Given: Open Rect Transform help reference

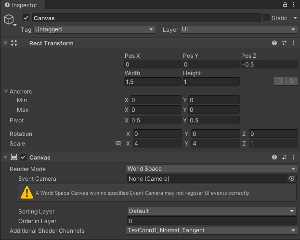Looking at the screenshot, I should pos(274,43).
